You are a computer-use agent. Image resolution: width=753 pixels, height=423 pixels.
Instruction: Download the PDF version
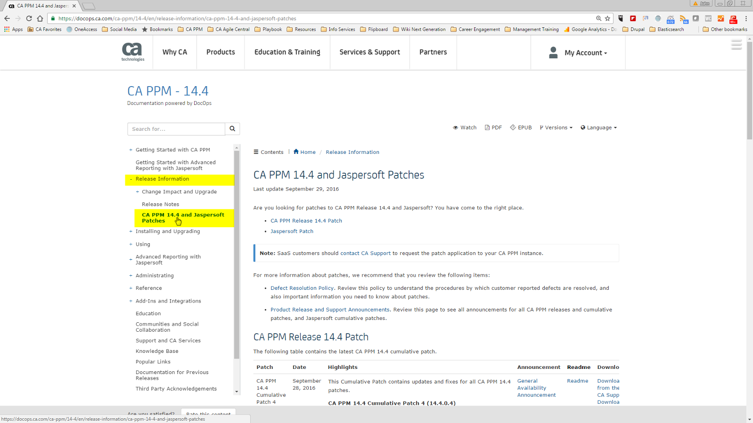tap(493, 128)
